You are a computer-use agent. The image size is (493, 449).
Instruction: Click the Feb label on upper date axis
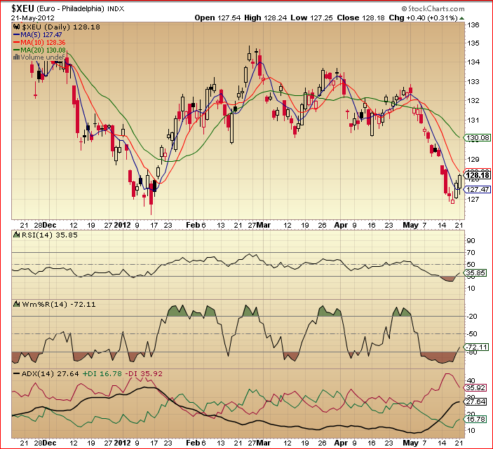point(193,225)
